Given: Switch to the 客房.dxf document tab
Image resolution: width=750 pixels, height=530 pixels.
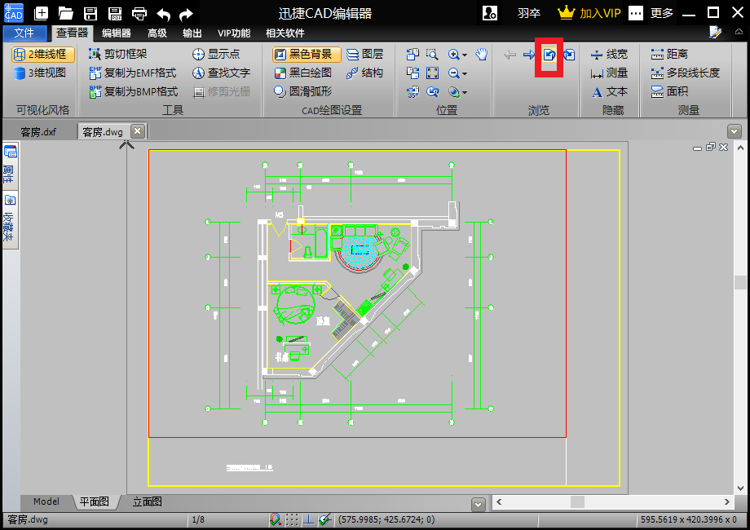Looking at the screenshot, I should [38, 132].
